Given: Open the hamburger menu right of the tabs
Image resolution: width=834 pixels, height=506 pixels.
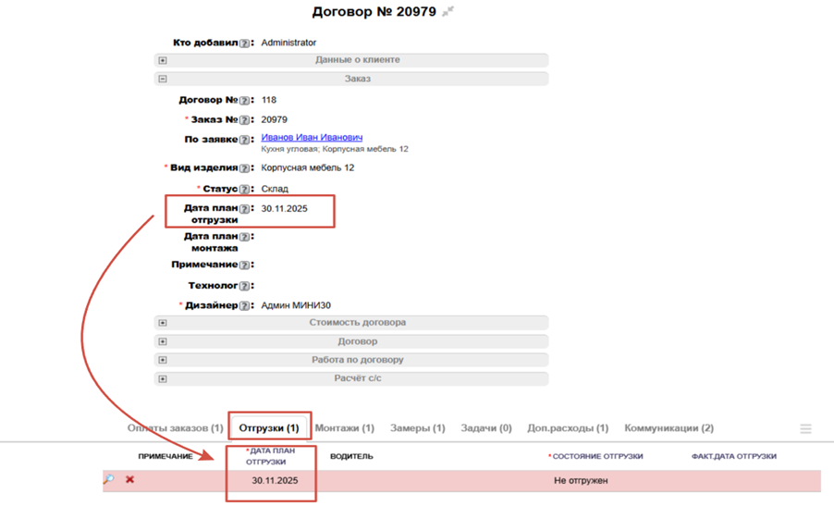Looking at the screenshot, I should [805, 429].
